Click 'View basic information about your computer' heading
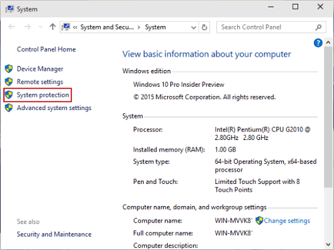This screenshot has height=250, width=334. 206,54
